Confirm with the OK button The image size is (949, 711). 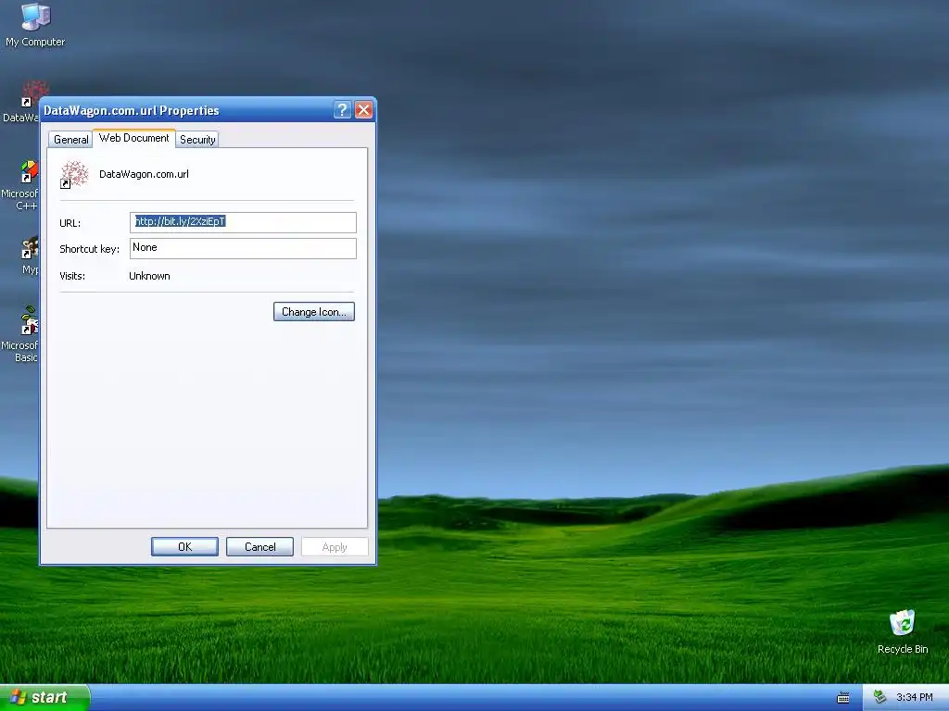[184, 546]
